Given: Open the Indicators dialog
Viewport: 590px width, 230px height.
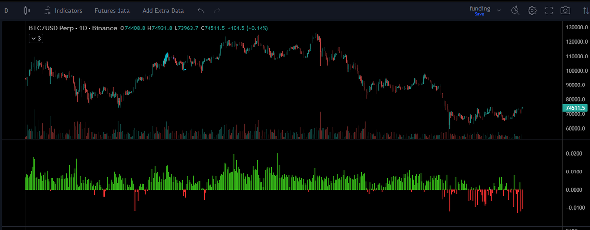Looking at the screenshot, I should point(63,10).
